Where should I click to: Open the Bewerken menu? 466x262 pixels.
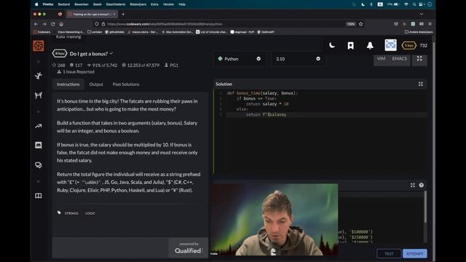point(82,4)
